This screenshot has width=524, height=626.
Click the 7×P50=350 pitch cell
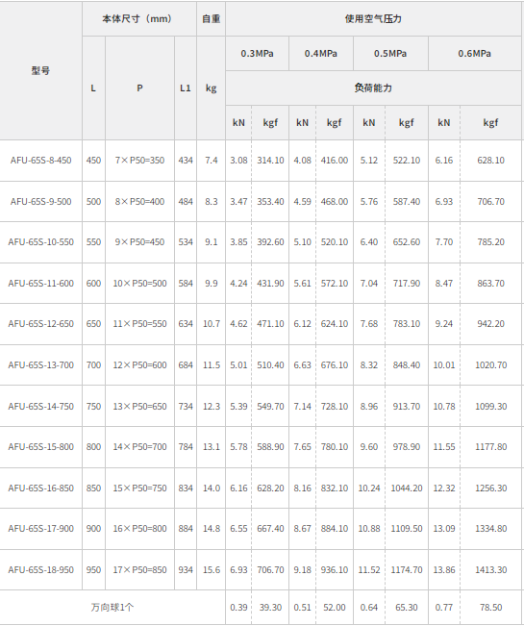139,161
